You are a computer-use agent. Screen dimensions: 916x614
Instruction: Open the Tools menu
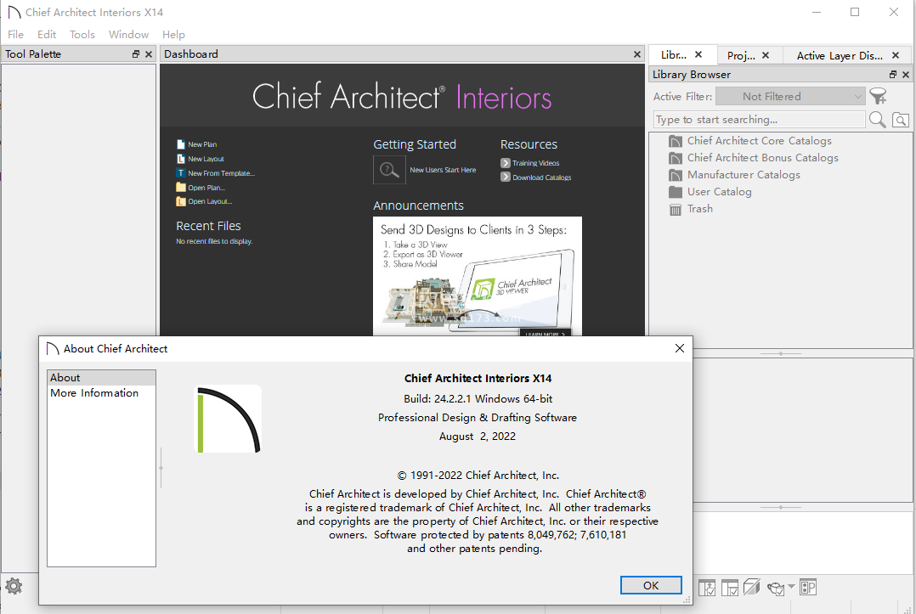point(82,35)
